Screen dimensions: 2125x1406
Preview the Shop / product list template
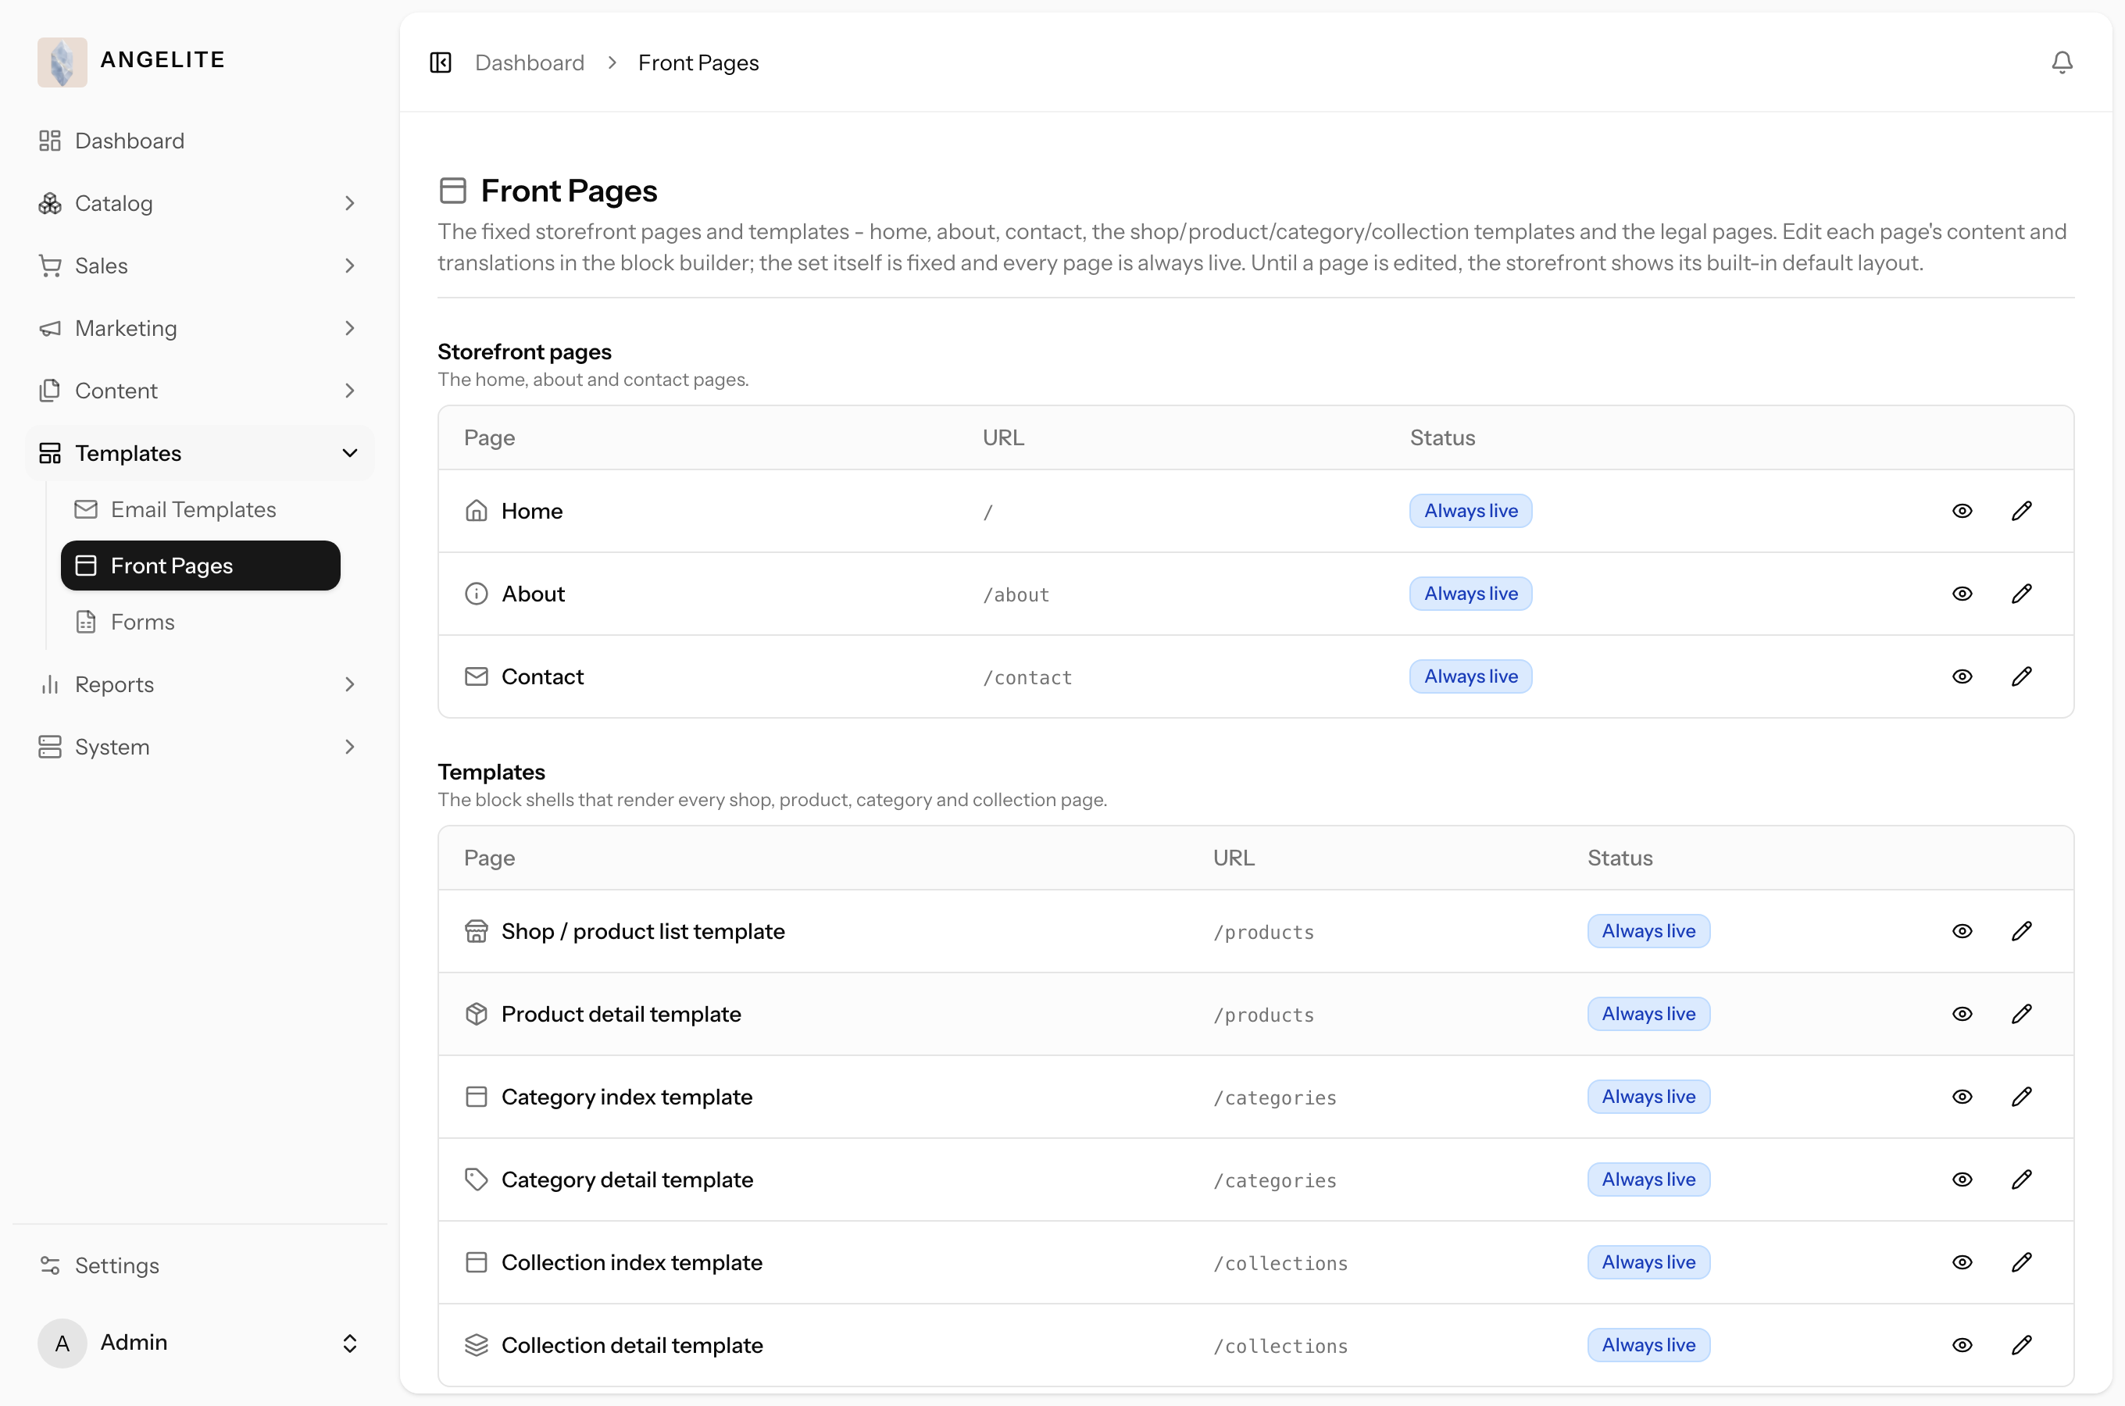point(1962,931)
